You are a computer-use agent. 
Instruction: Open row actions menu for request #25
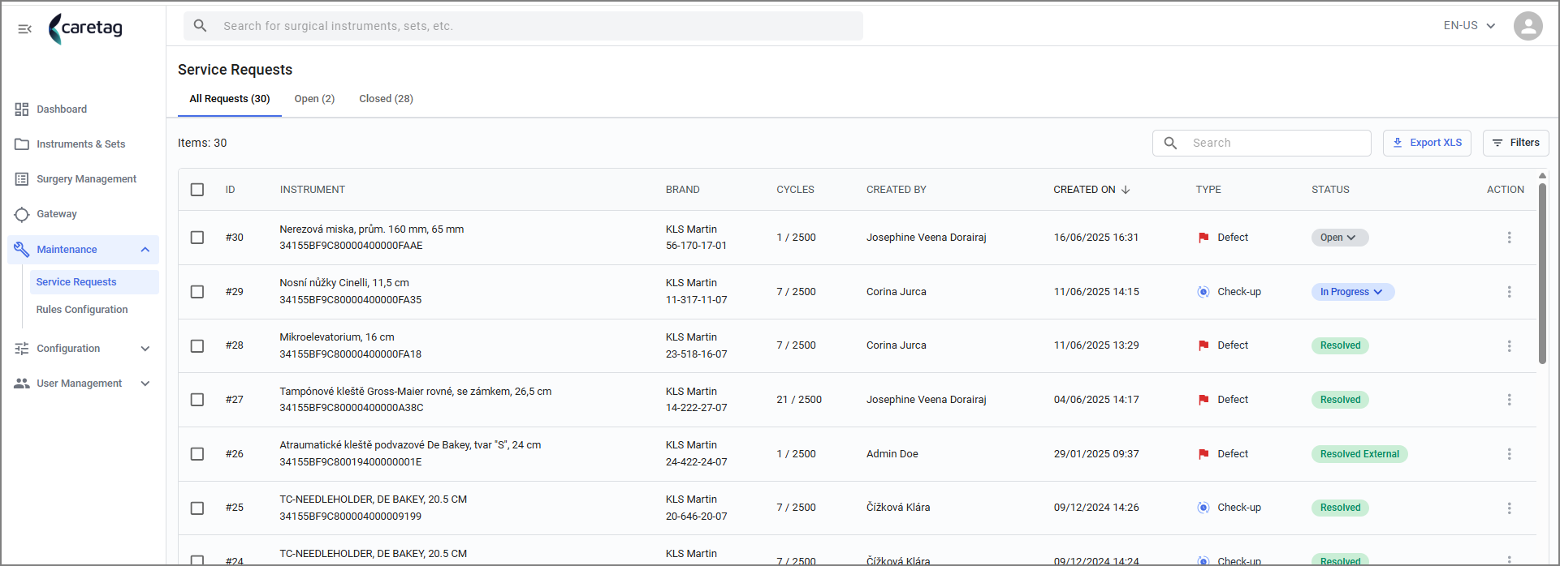(x=1509, y=508)
